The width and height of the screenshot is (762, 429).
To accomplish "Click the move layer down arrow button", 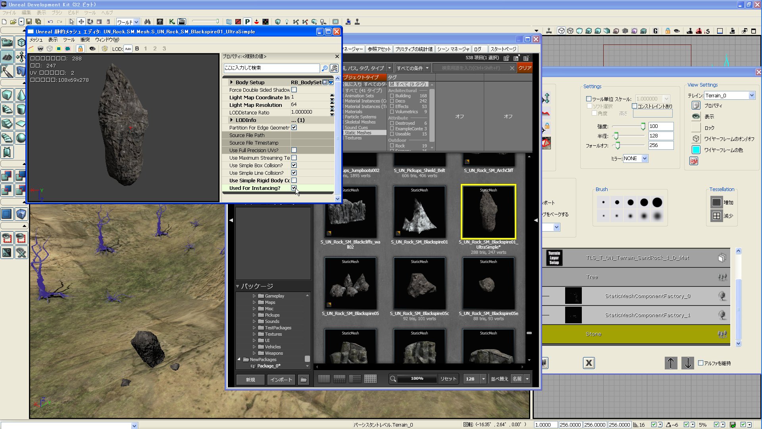I will [x=688, y=363].
